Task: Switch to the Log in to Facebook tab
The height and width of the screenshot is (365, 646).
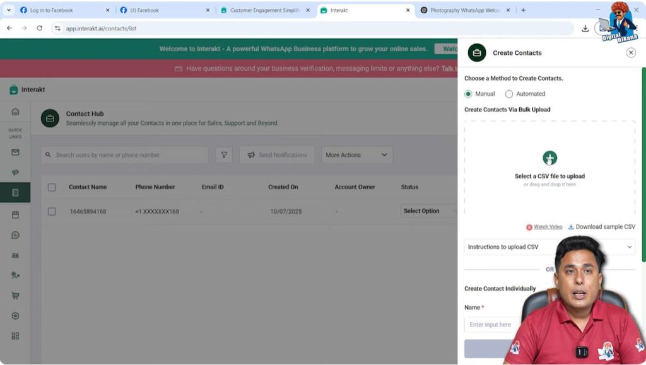Action: pyautogui.click(x=64, y=10)
